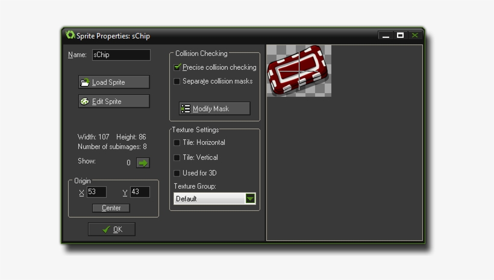Open the Edit Sprite editor
This screenshot has height=280, width=494.
[114, 102]
